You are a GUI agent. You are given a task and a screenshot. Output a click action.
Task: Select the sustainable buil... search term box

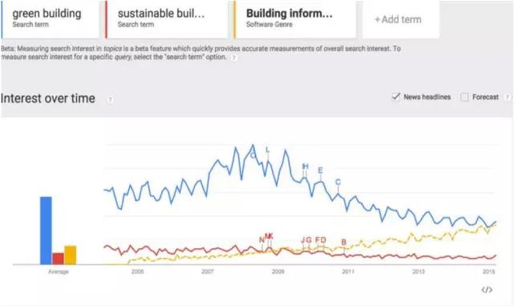[x=166, y=18]
